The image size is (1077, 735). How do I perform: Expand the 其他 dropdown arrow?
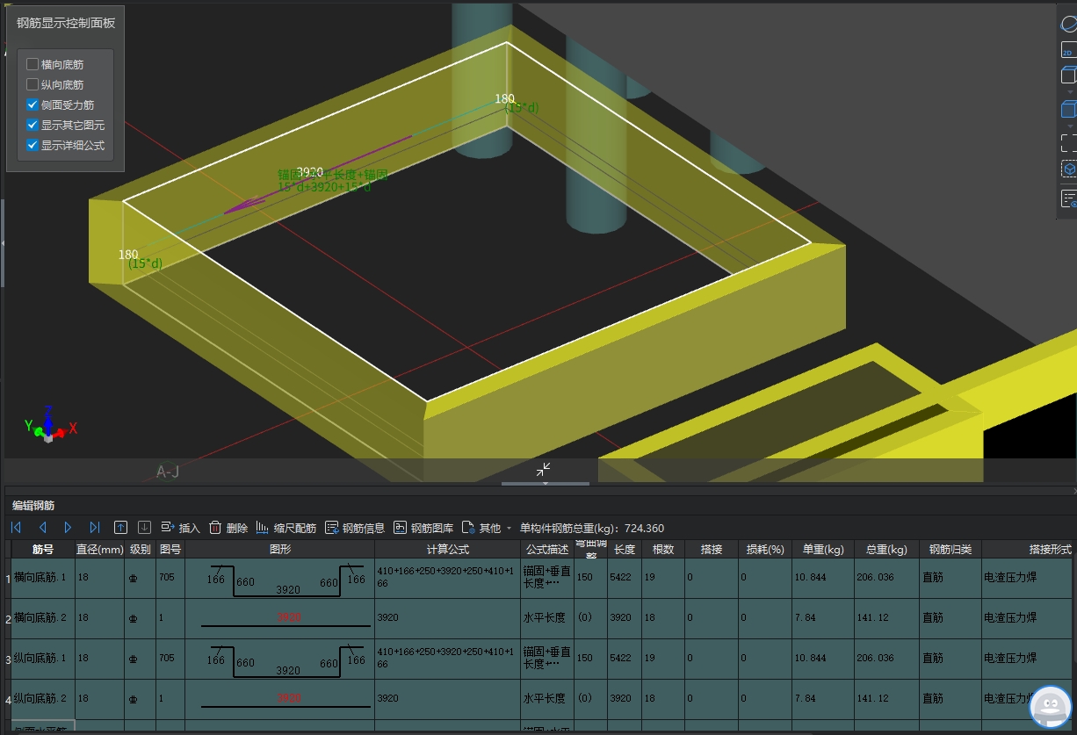tap(510, 529)
